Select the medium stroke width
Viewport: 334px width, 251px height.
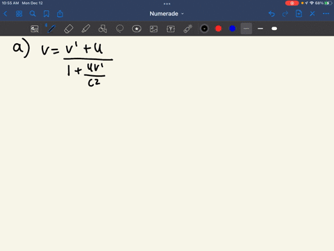260,29
